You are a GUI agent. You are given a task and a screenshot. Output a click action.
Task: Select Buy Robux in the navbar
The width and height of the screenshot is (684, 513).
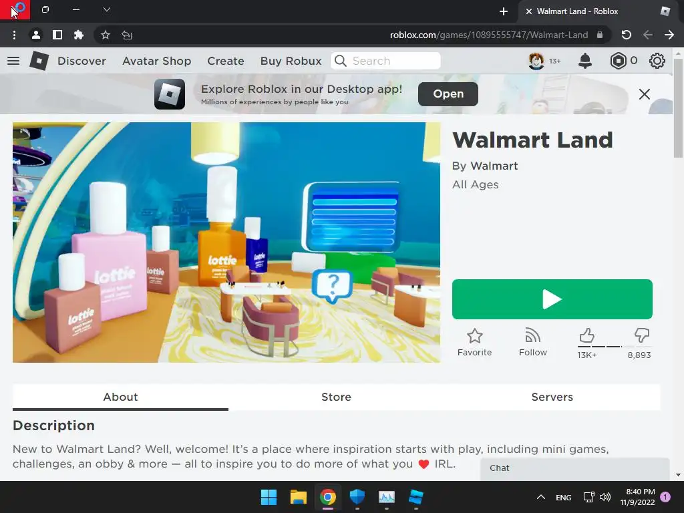[291, 61]
